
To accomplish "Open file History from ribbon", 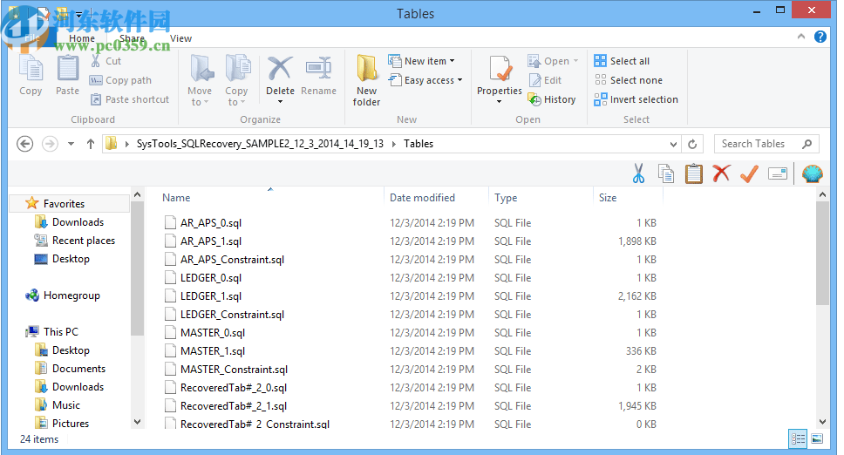I will coord(552,99).
